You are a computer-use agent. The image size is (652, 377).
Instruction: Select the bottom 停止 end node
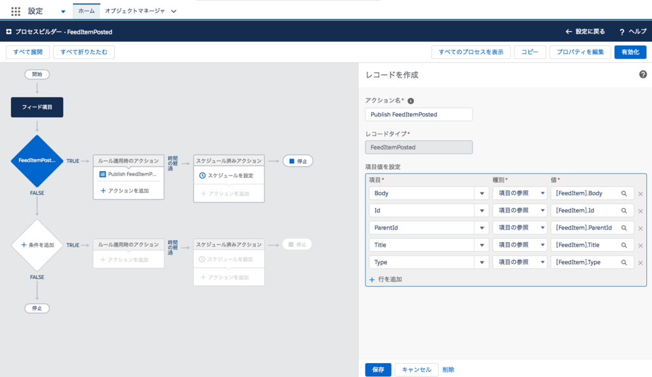pyautogui.click(x=37, y=308)
